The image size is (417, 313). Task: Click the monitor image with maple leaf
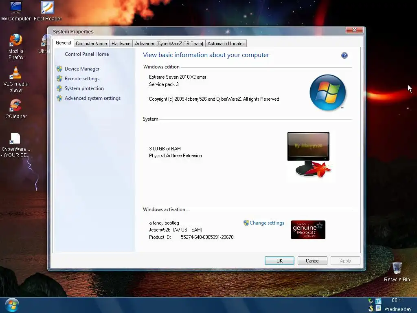point(309,155)
